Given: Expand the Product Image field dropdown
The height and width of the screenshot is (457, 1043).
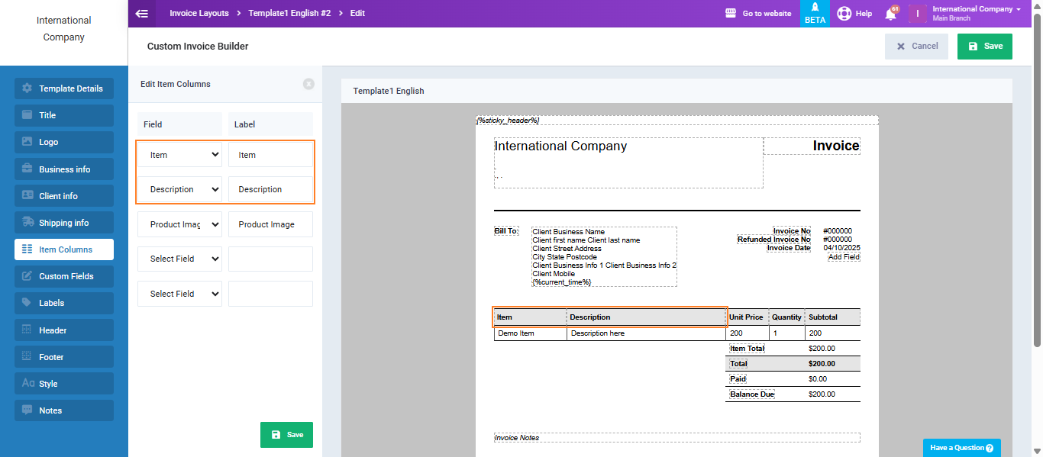Looking at the screenshot, I should pos(179,224).
